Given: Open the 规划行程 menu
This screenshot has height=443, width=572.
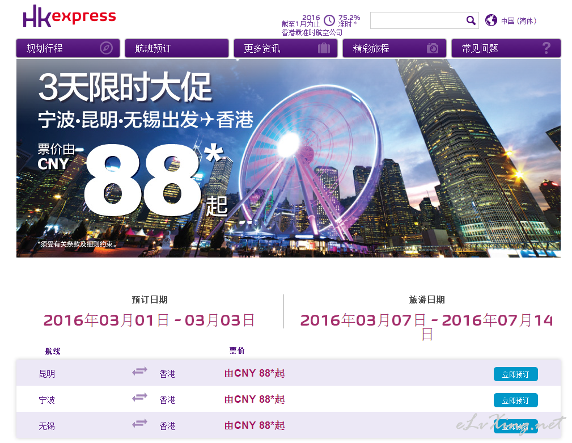Looking at the screenshot, I should click(45, 48).
